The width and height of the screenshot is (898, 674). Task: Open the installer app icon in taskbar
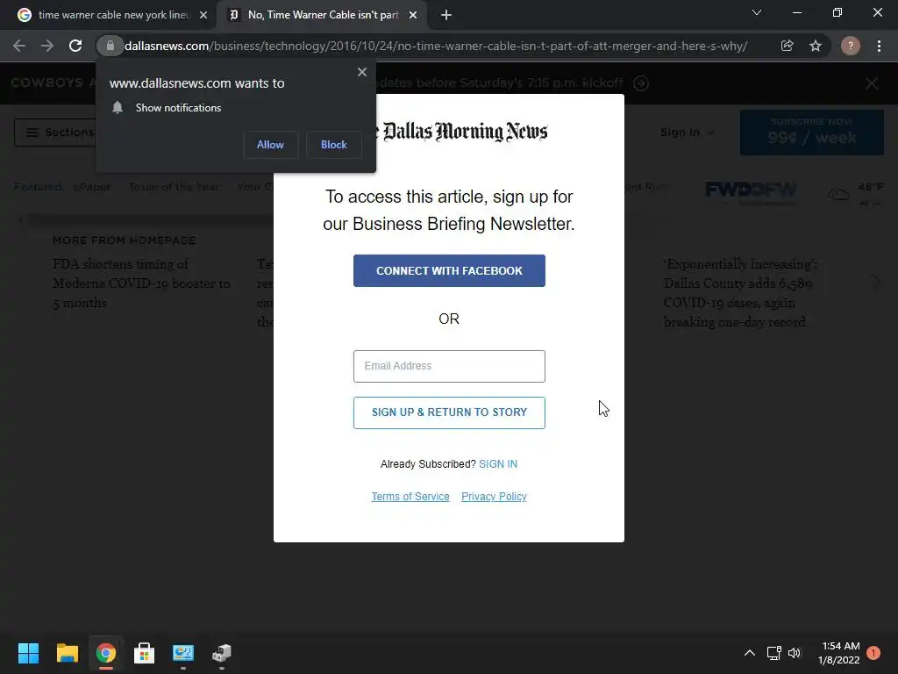(x=222, y=653)
